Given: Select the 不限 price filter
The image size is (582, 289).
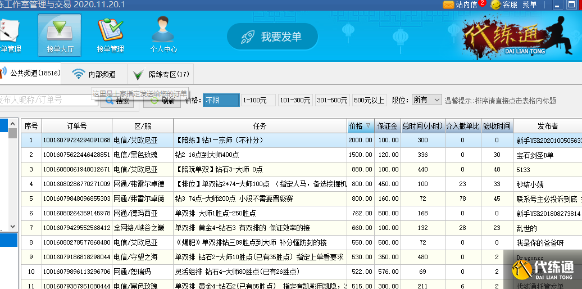Looking at the screenshot, I should click(221, 100).
